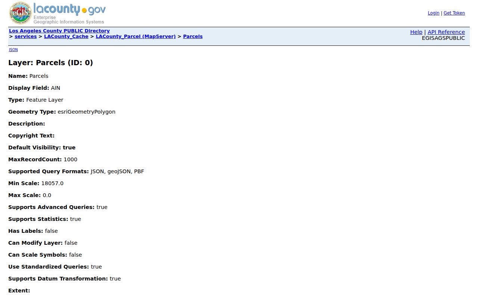Click the Max Scale value 0.0
This screenshot has height=298, width=478.
[47, 195]
